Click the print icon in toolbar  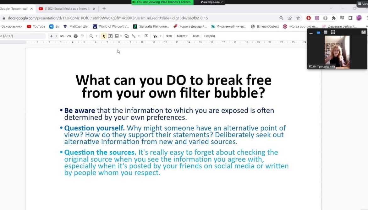(75, 36)
